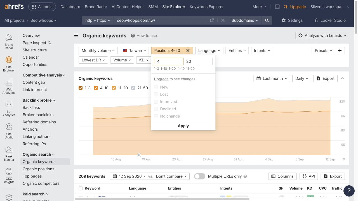This screenshot has height=201, width=358.
Task: Go to Keywords Explorer tab
Action: tap(207, 7)
